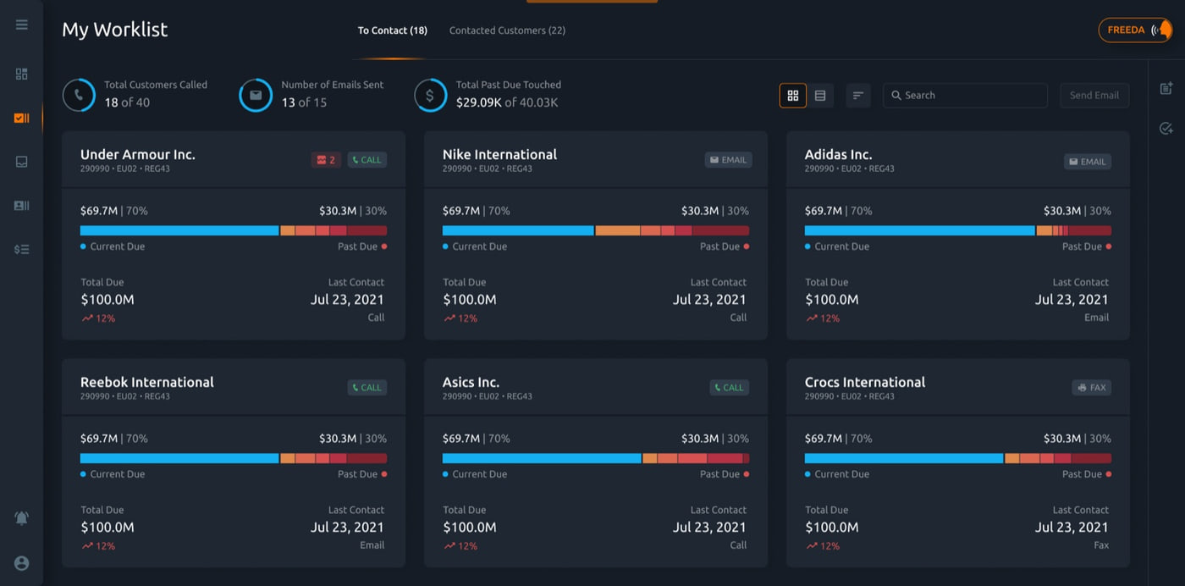1185x586 pixels.
Task: Click the CALL tag on Reebok International
Action: point(367,387)
